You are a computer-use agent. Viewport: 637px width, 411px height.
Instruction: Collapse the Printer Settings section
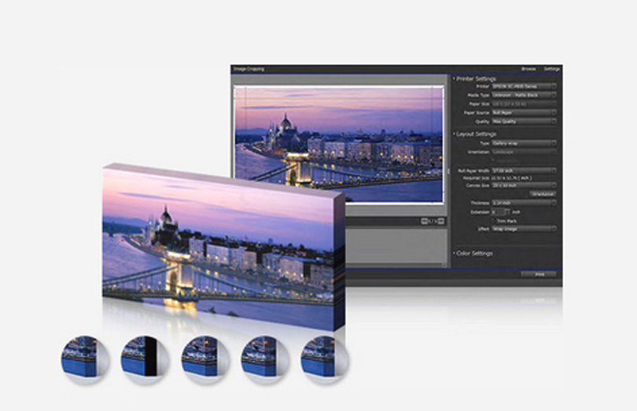pos(474,79)
